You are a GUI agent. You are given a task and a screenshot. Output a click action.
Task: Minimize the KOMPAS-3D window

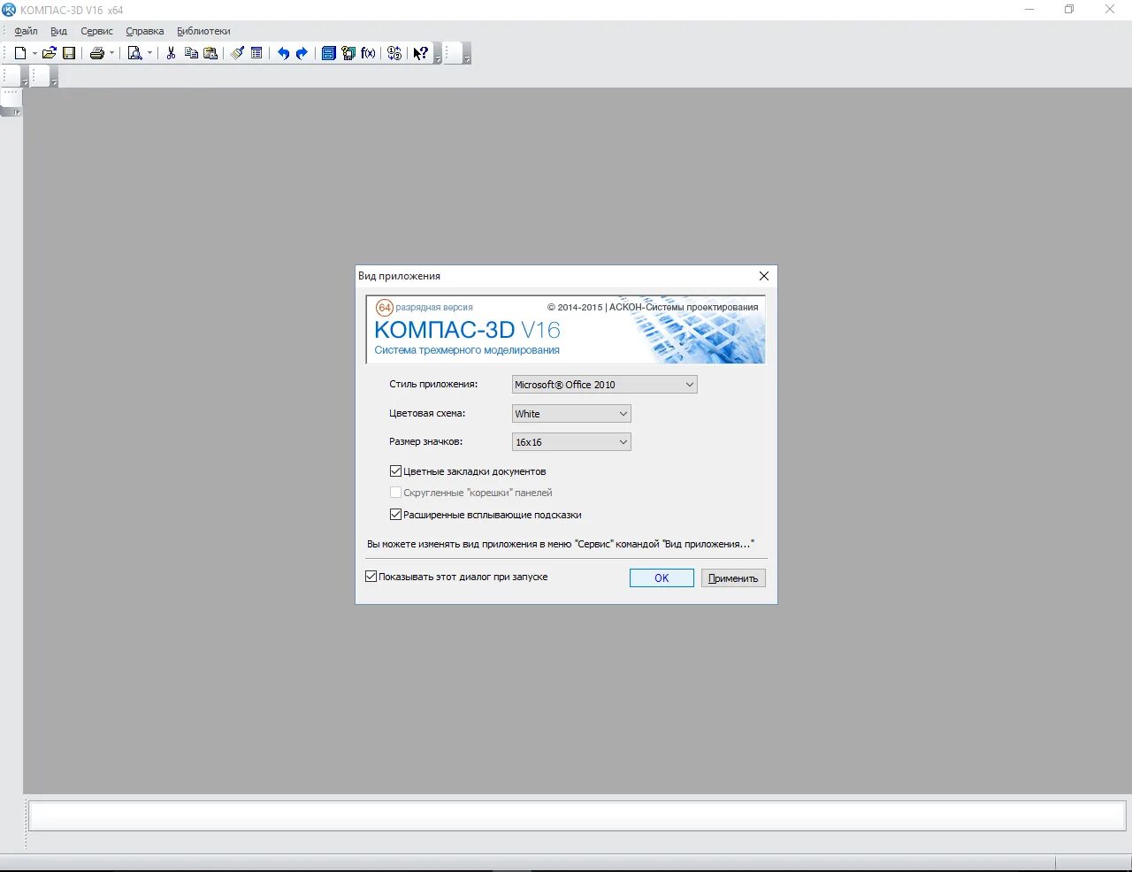click(x=1029, y=10)
